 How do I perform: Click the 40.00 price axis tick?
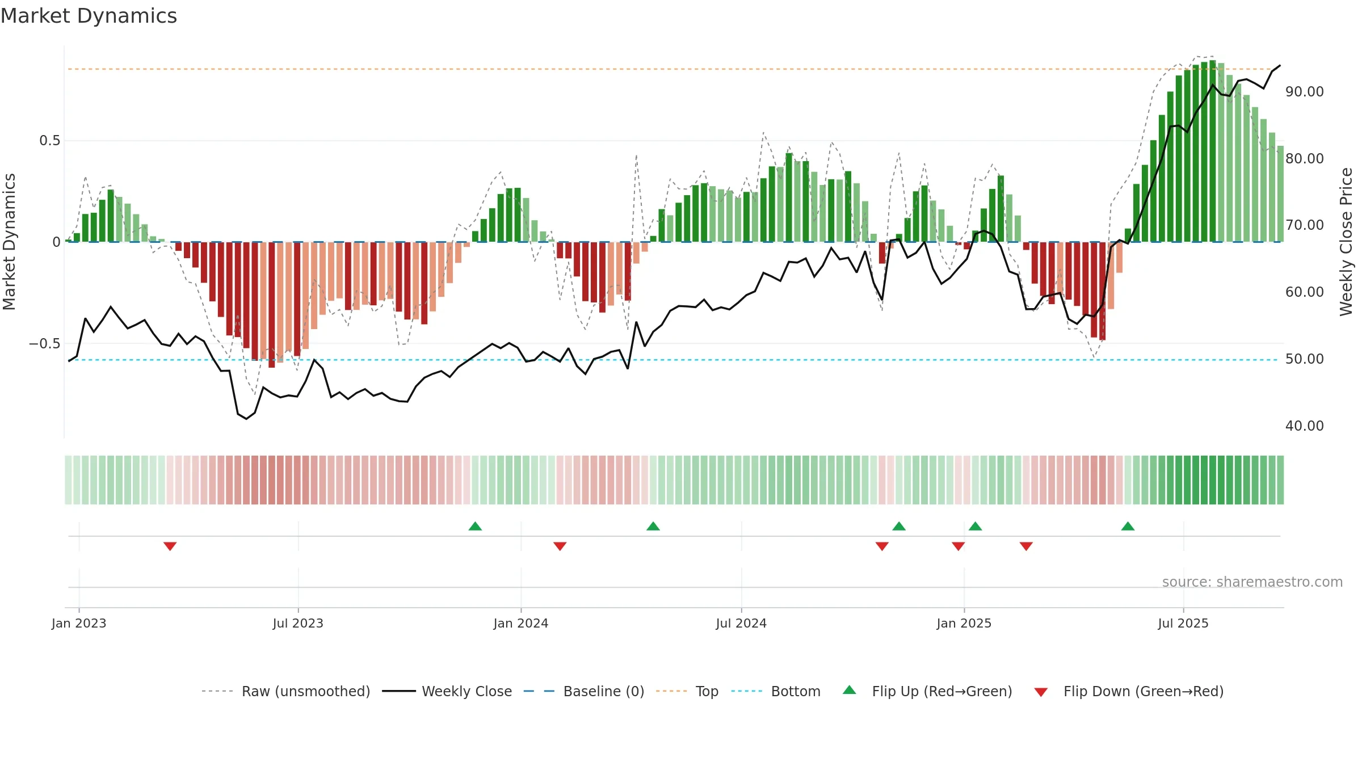(1305, 426)
